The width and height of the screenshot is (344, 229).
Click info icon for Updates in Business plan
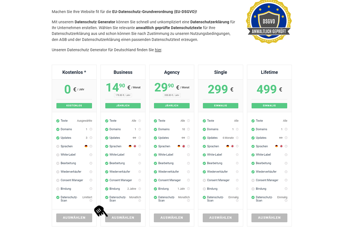coord(140,138)
